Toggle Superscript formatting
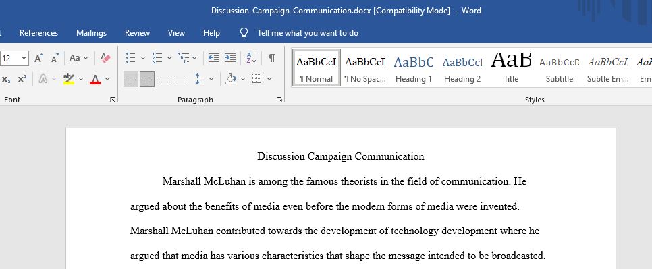The width and height of the screenshot is (652, 269). coord(22,79)
